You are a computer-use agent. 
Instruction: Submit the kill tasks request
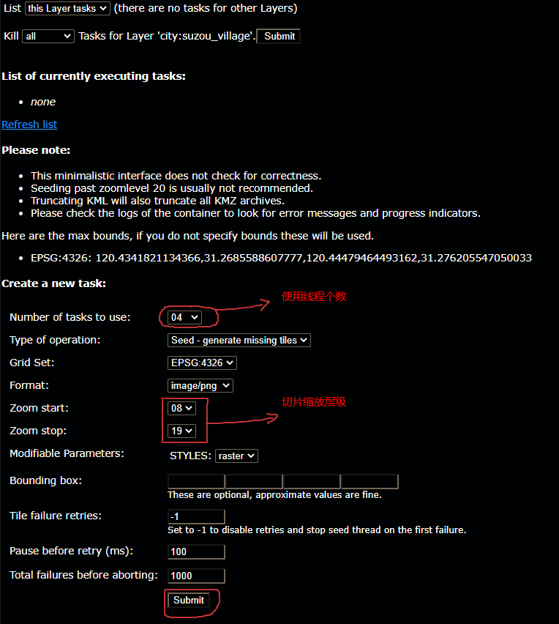point(279,36)
